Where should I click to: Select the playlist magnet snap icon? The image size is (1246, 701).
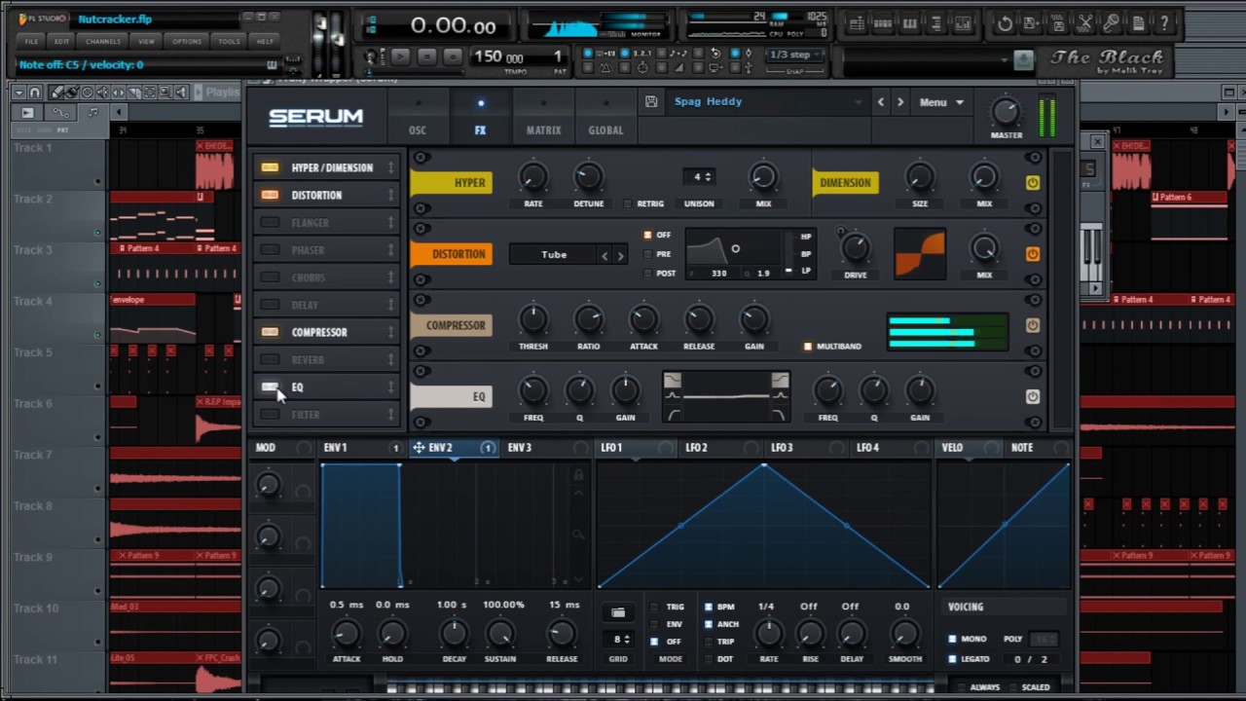[35, 92]
